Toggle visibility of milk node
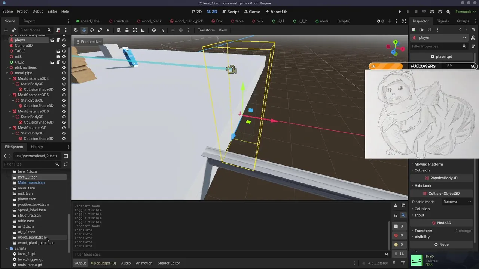The height and width of the screenshot is (269, 479). (64, 56)
